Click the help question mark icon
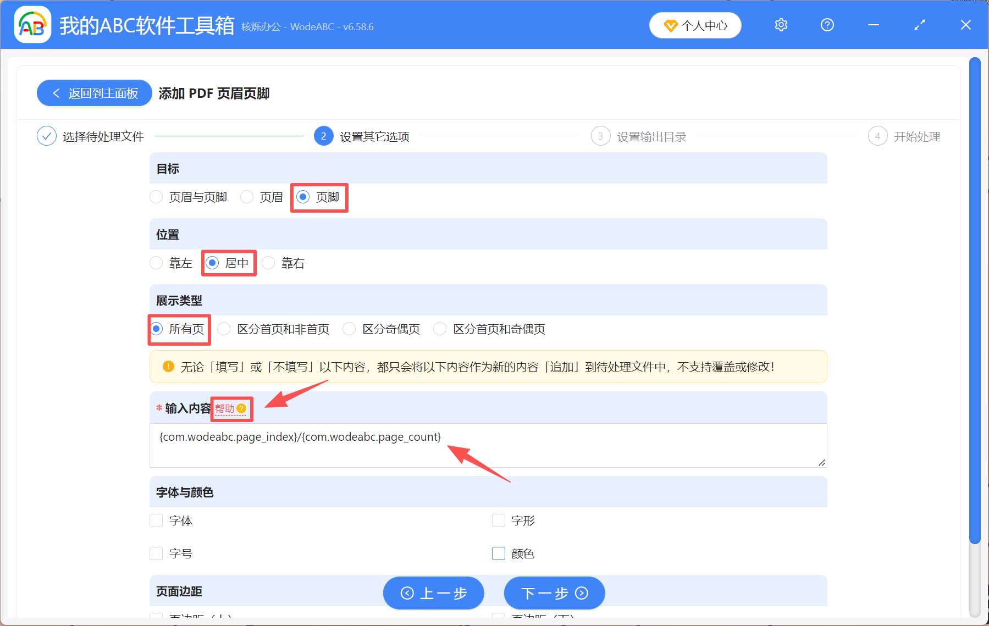 coord(827,25)
